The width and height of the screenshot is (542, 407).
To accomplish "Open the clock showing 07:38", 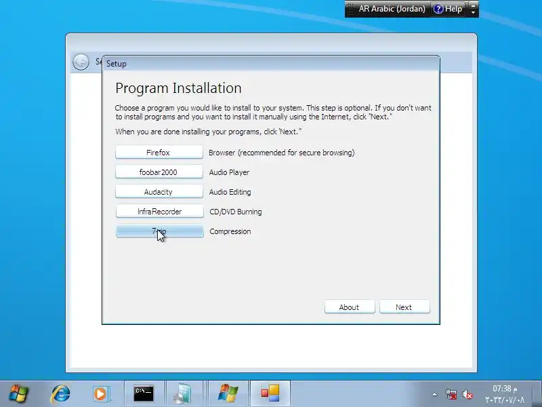I will [x=505, y=394].
